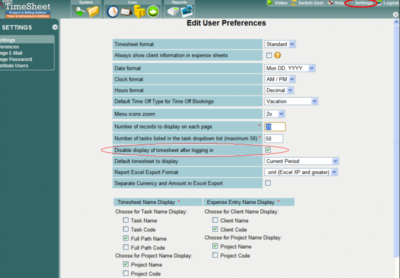Uncheck Disable display of timesheet after logging in
Screen dimensions: 400x278
[x=268, y=149]
